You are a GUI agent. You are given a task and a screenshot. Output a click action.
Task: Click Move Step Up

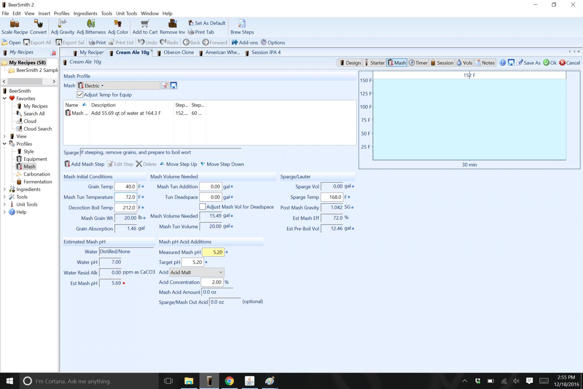coord(178,164)
